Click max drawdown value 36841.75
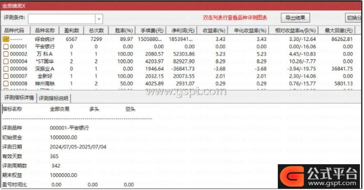364x190 pixels. pos(342,69)
